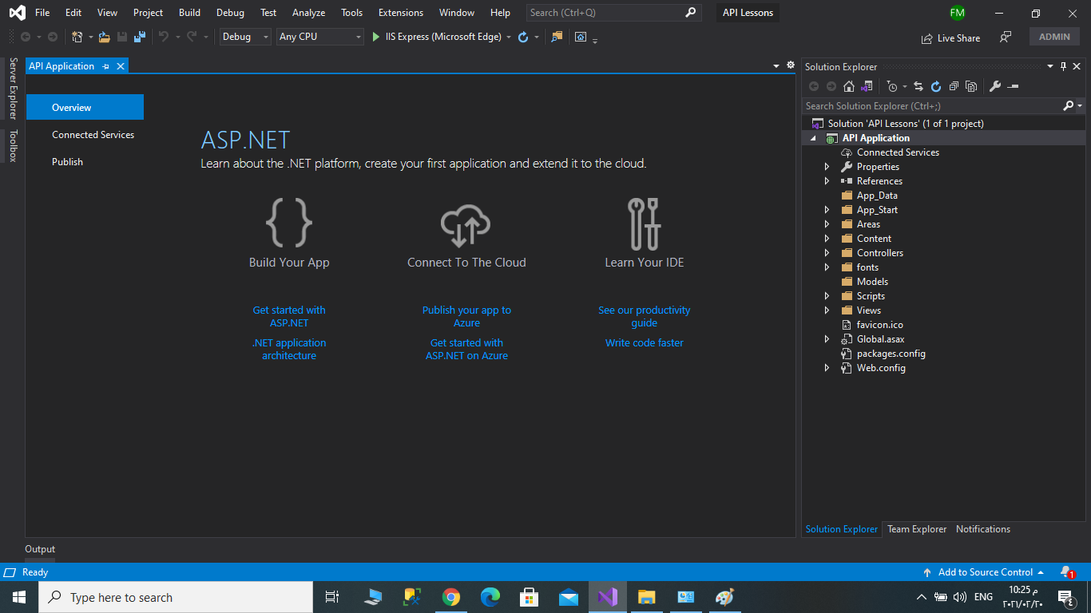
Task: Expand the References node
Action: (x=827, y=181)
